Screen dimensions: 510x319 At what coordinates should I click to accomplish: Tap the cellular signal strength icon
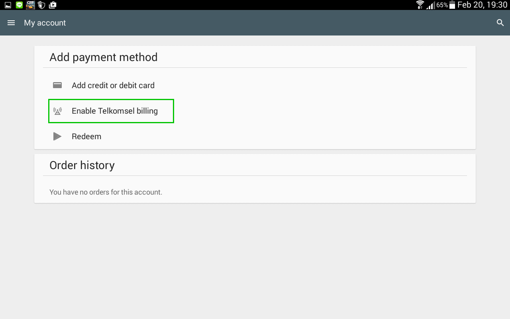click(430, 5)
